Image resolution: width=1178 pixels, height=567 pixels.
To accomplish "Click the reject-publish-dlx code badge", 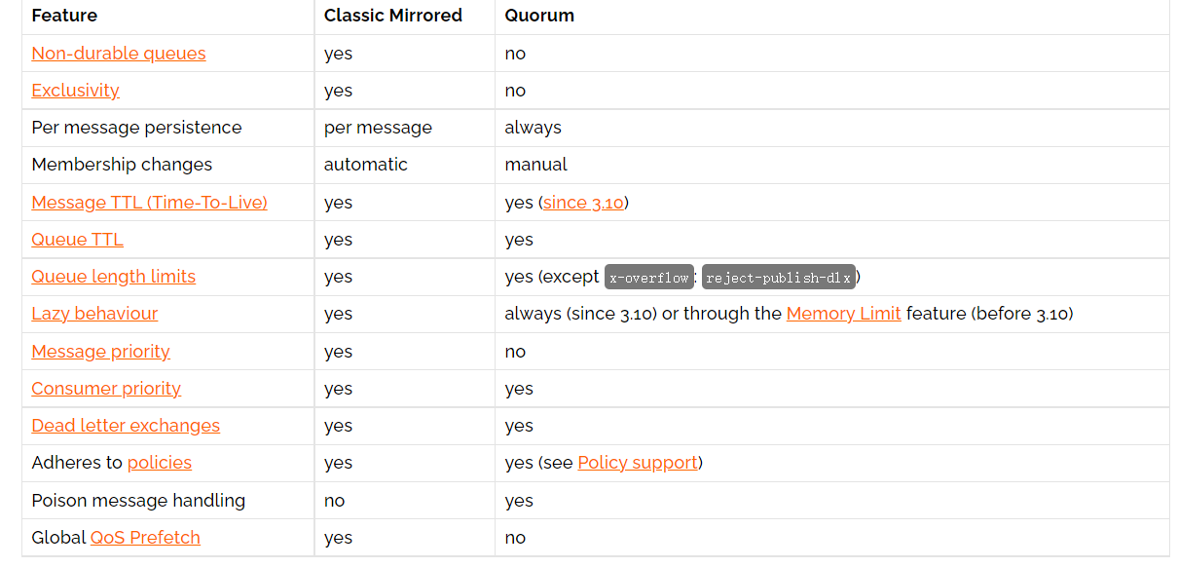I will pyautogui.click(x=779, y=278).
